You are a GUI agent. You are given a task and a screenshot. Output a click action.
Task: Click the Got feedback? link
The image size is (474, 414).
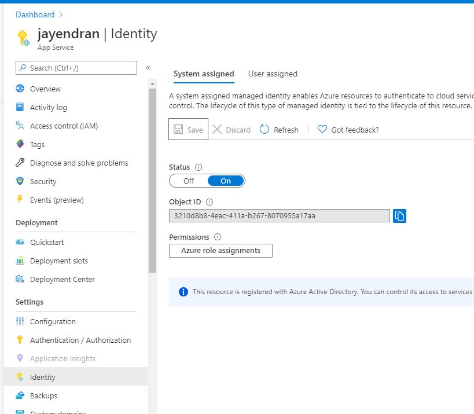[x=355, y=130]
